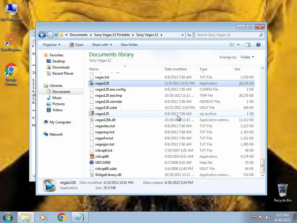297x223 pixels.
Task: Click the Refresh button beside address bar
Action: click(189, 35)
